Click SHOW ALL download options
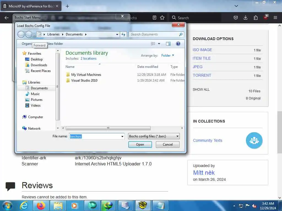The image size is (282, 211). (201, 90)
